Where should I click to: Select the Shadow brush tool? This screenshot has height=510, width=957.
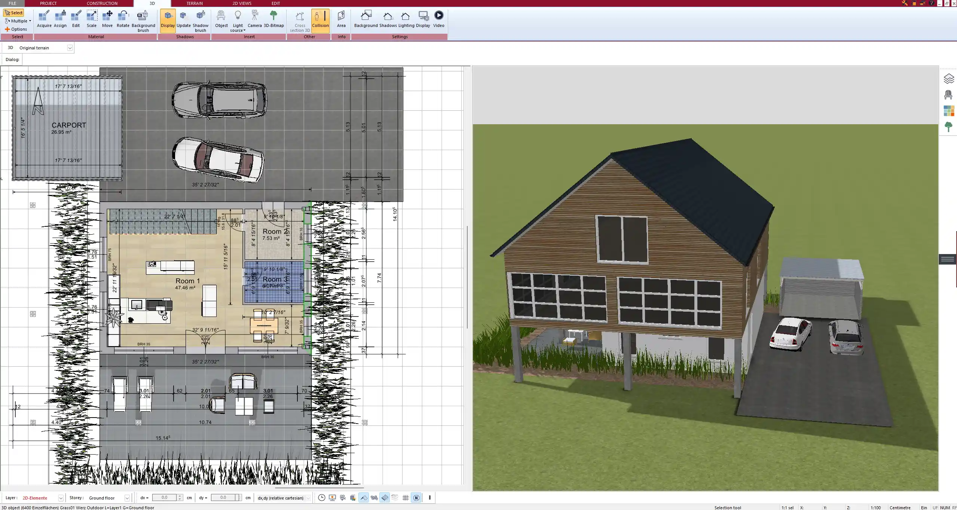point(201,21)
